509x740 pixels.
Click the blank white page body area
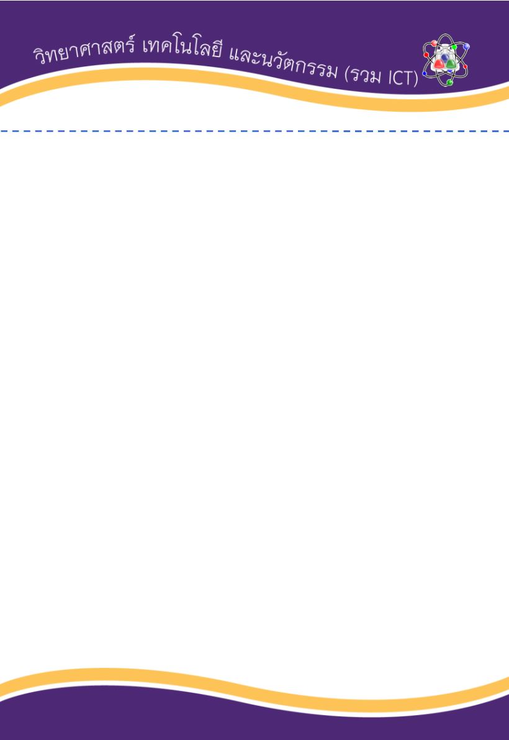[254, 401]
